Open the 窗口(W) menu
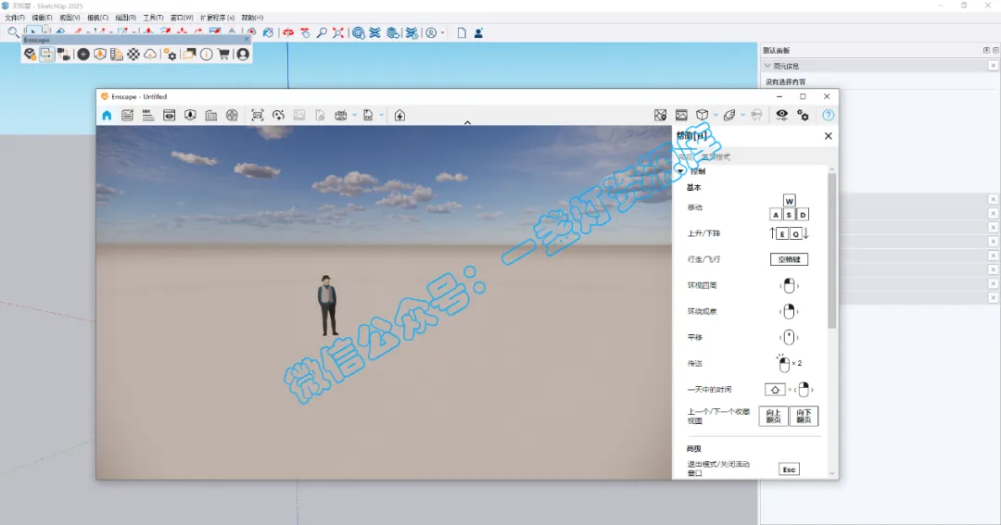The image size is (1001, 525). [x=182, y=18]
